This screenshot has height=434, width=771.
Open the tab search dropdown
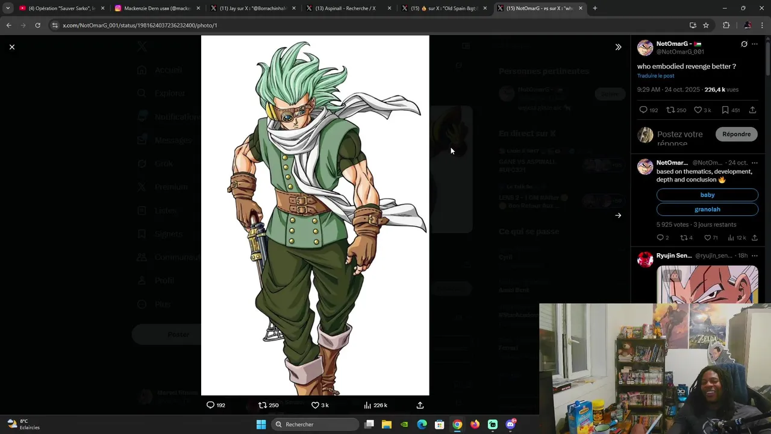7,8
